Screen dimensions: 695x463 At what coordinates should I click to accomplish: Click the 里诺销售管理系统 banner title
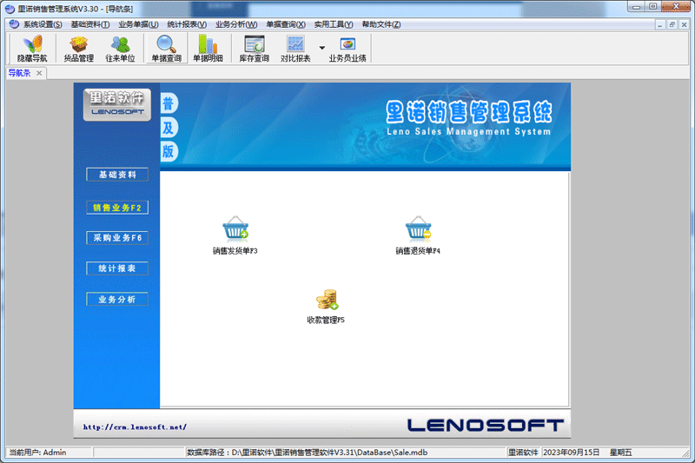[469, 112]
